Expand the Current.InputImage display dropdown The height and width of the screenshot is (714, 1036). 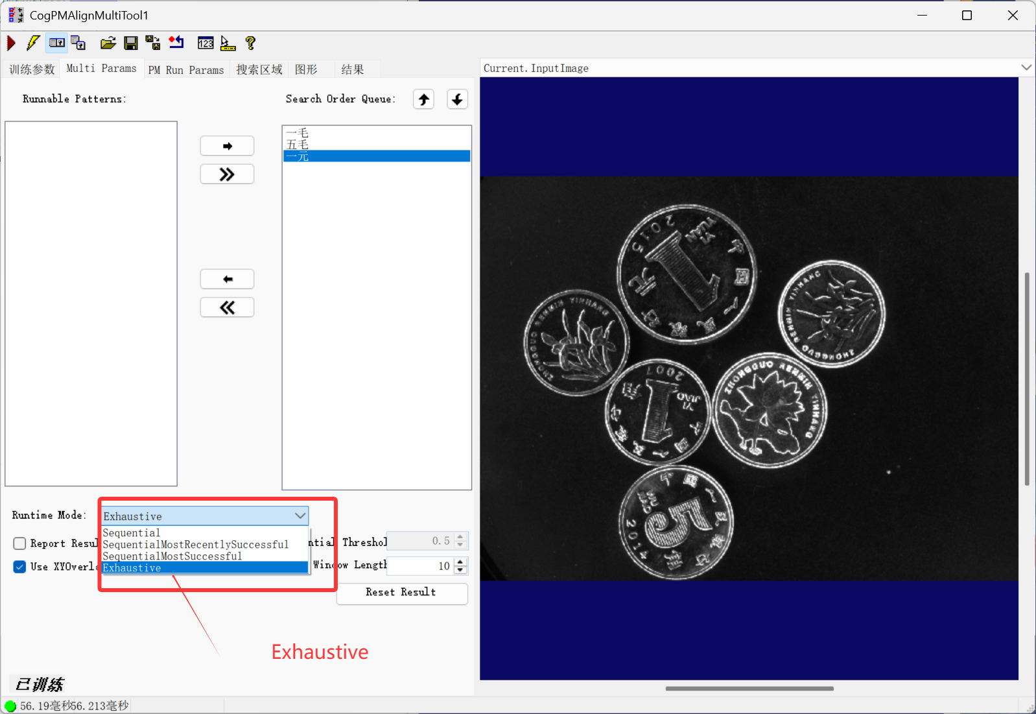[x=1026, y=67]
